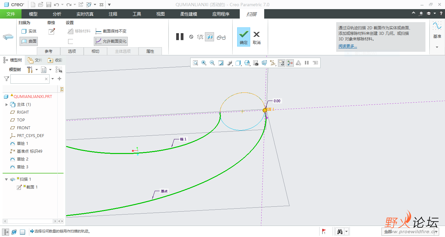Click the funnel filter icon
The width and height of the screenshot is (445, 237).
tap(7, 79)
